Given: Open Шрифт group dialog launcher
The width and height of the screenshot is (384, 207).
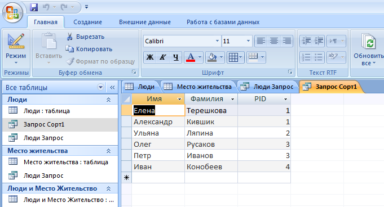Looking at the screenshot, I should tap(290, 72).
